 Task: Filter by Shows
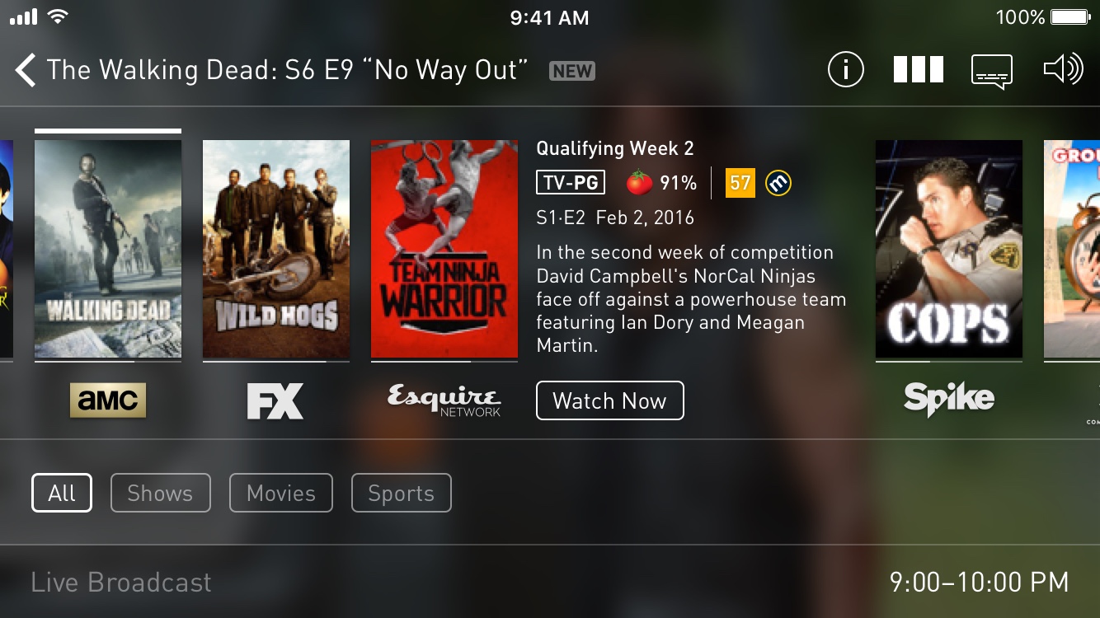[x=160, y=493]
